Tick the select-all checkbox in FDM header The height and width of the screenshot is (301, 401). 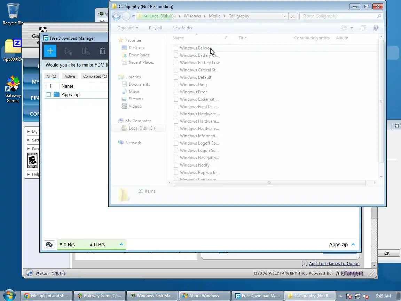pos(49,86)
